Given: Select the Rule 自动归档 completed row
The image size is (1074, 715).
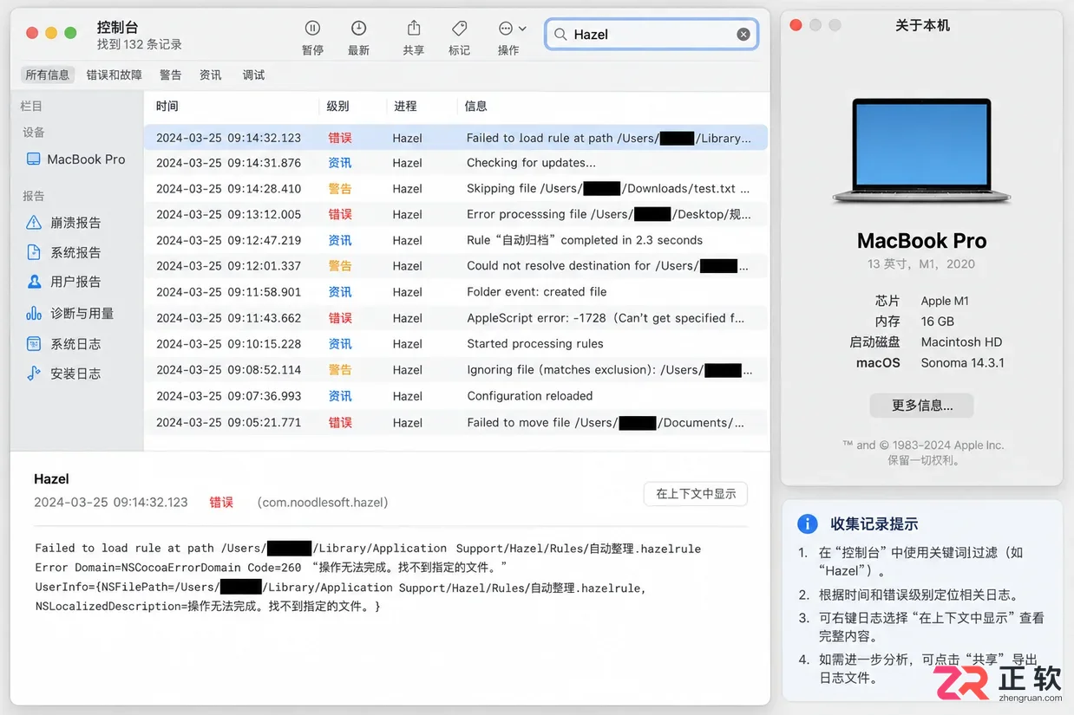Looking at the screenshot, I should (455, 240).
